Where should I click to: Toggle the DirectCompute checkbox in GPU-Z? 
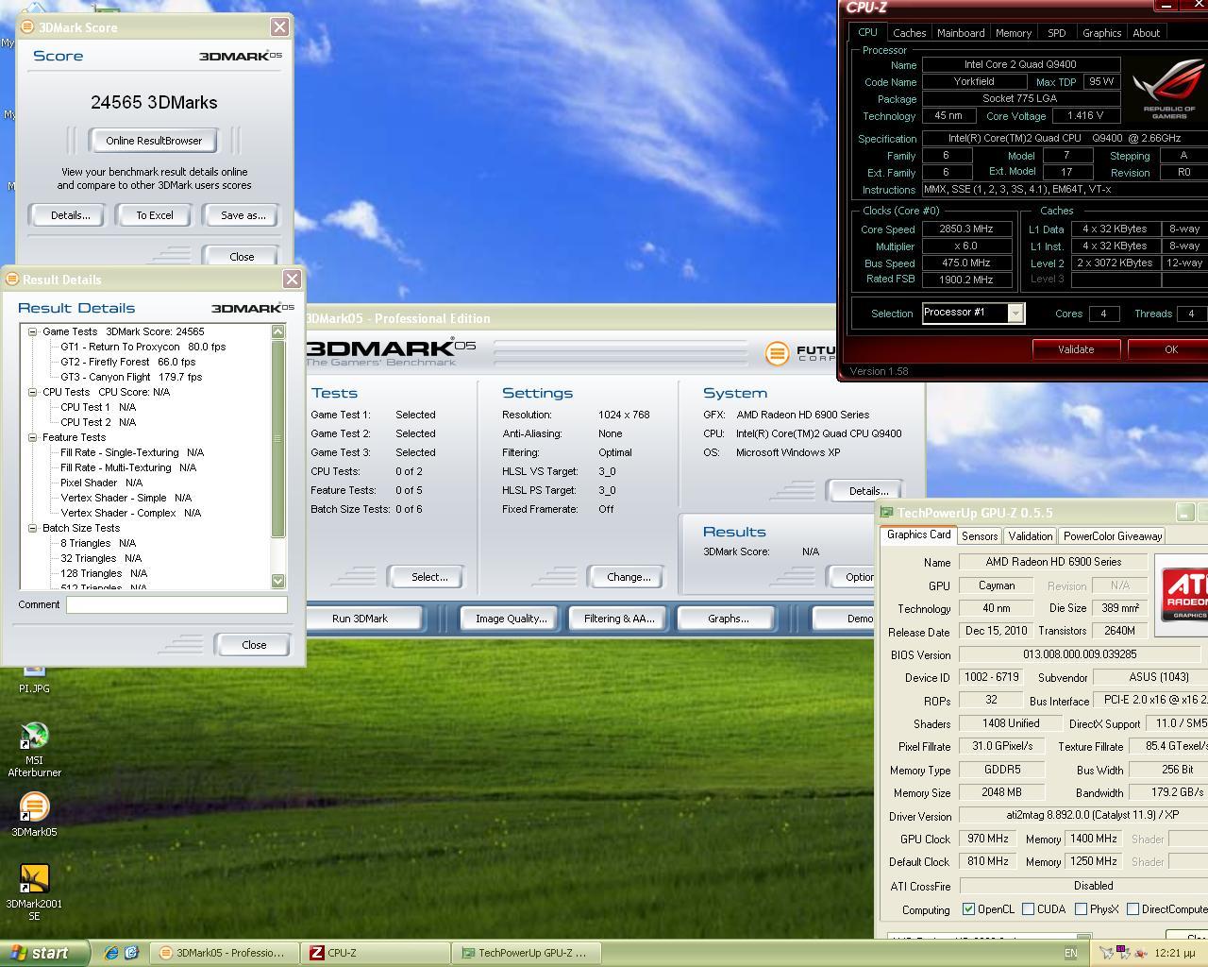tap(1132, 909)
